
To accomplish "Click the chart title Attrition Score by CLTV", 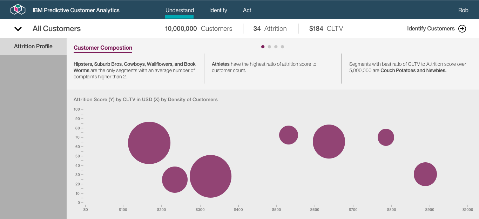I will pyautogui.click(x=146, y=99).
